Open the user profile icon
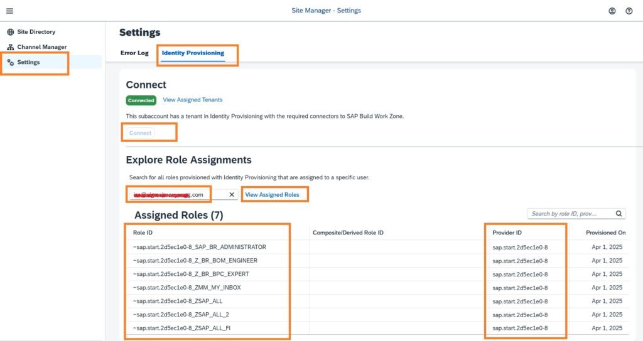 click(612, 11)
